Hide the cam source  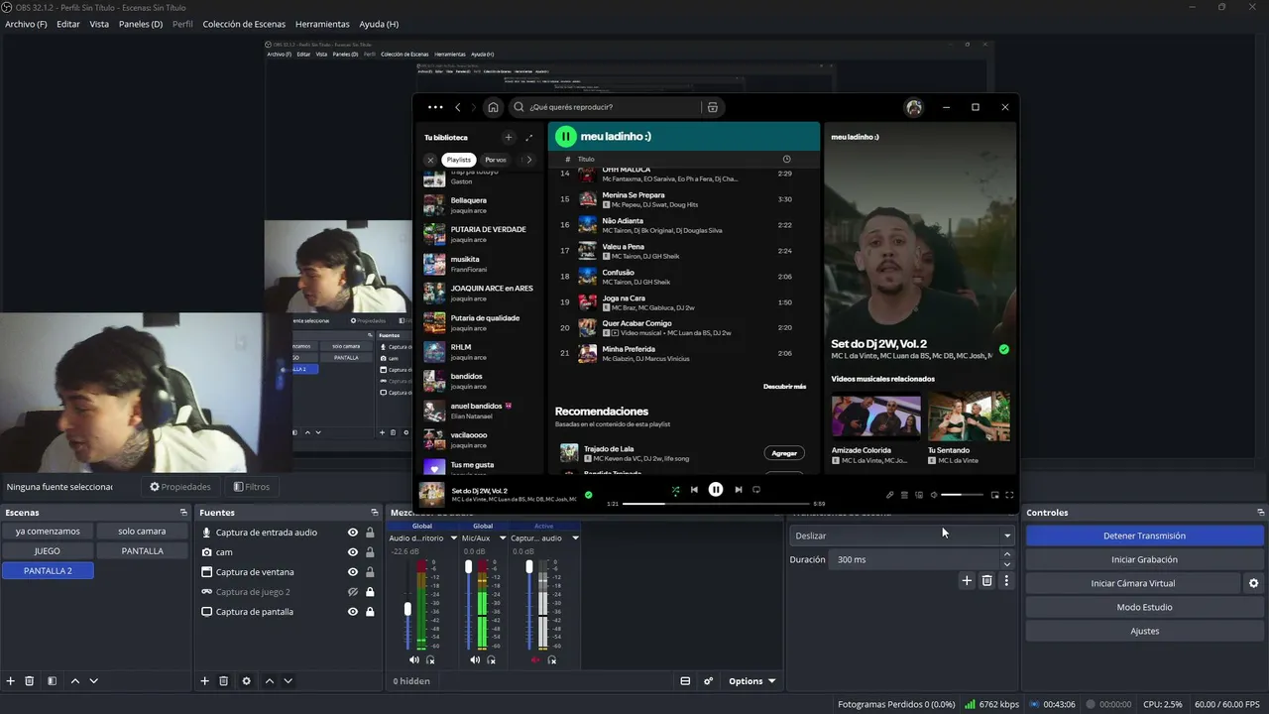click(x=353, y=552)
